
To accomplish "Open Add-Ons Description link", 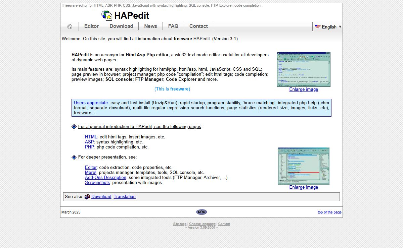I will tap(105, 177).
